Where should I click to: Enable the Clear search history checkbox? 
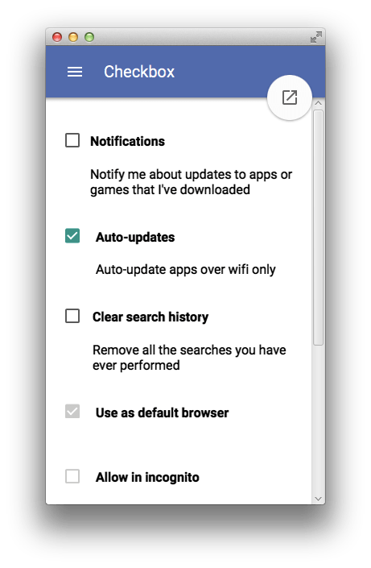click(72, 316)
